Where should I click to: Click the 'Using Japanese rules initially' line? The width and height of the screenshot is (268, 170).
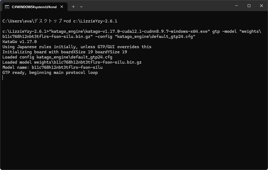click(77, 47)
